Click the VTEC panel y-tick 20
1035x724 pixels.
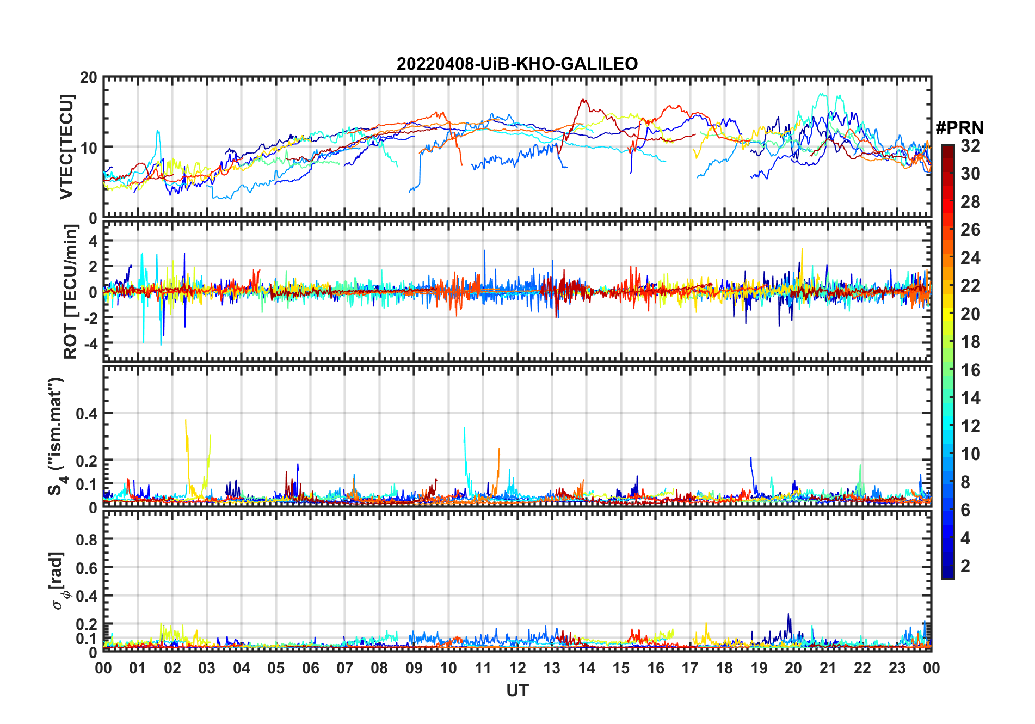point(89,78)
